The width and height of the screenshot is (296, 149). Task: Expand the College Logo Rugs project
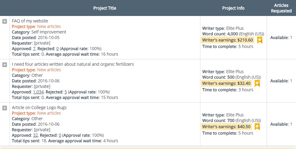coord(5,108)
